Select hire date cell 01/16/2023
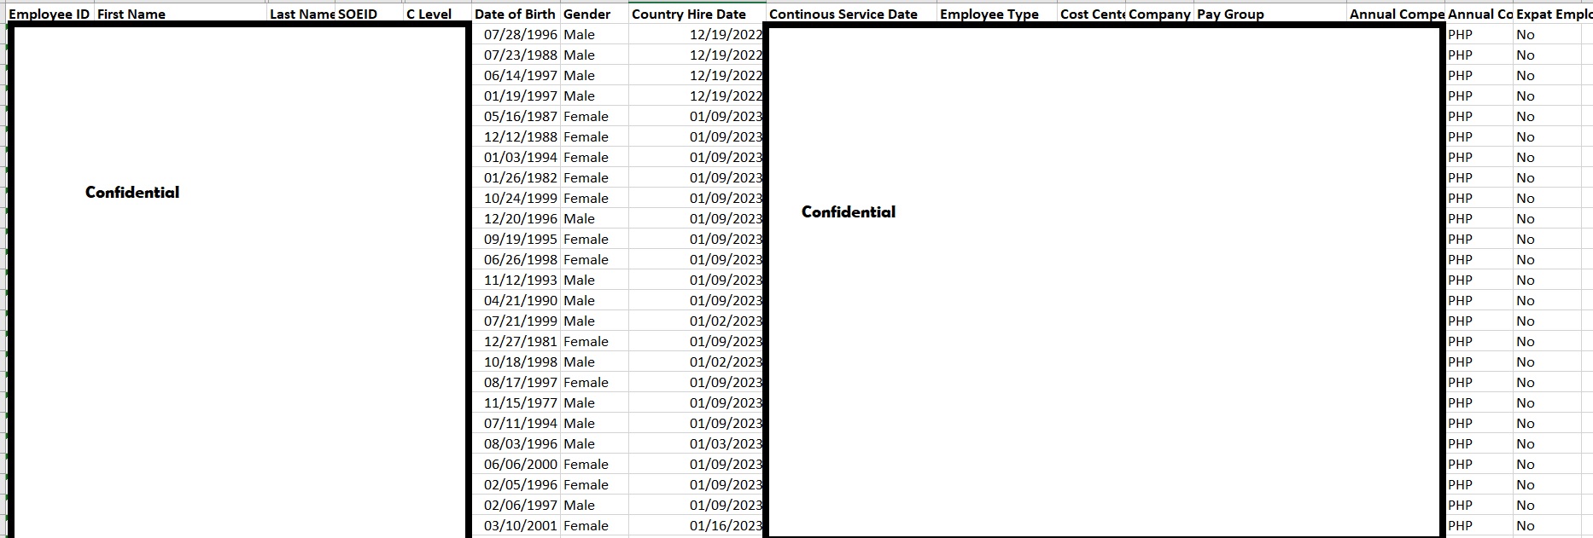The image size is (1593, 538). click(x=726, y=525)
